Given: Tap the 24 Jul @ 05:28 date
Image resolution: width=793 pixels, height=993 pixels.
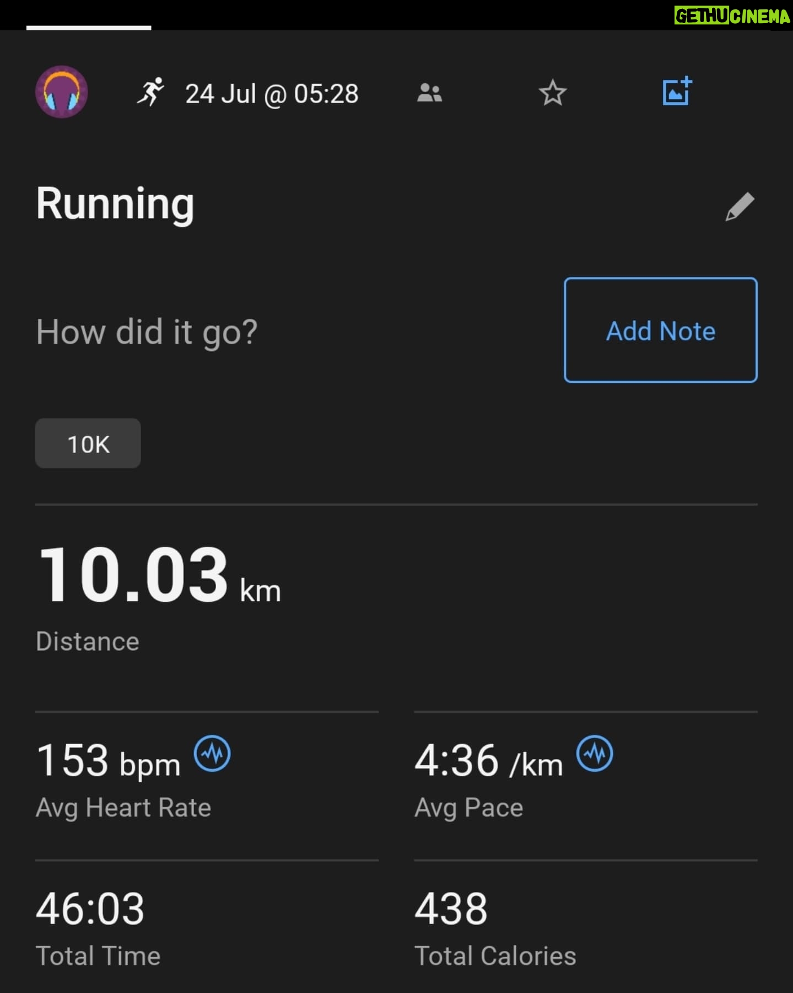Looking at the screenshot, I should click(x=272, y=94).
